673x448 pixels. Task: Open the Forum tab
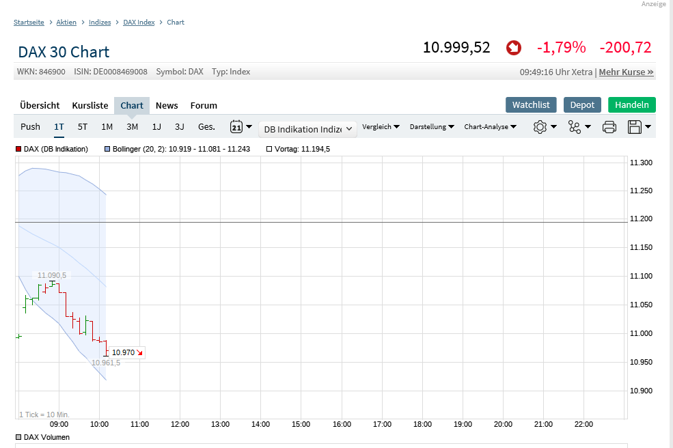pos(204,106)
